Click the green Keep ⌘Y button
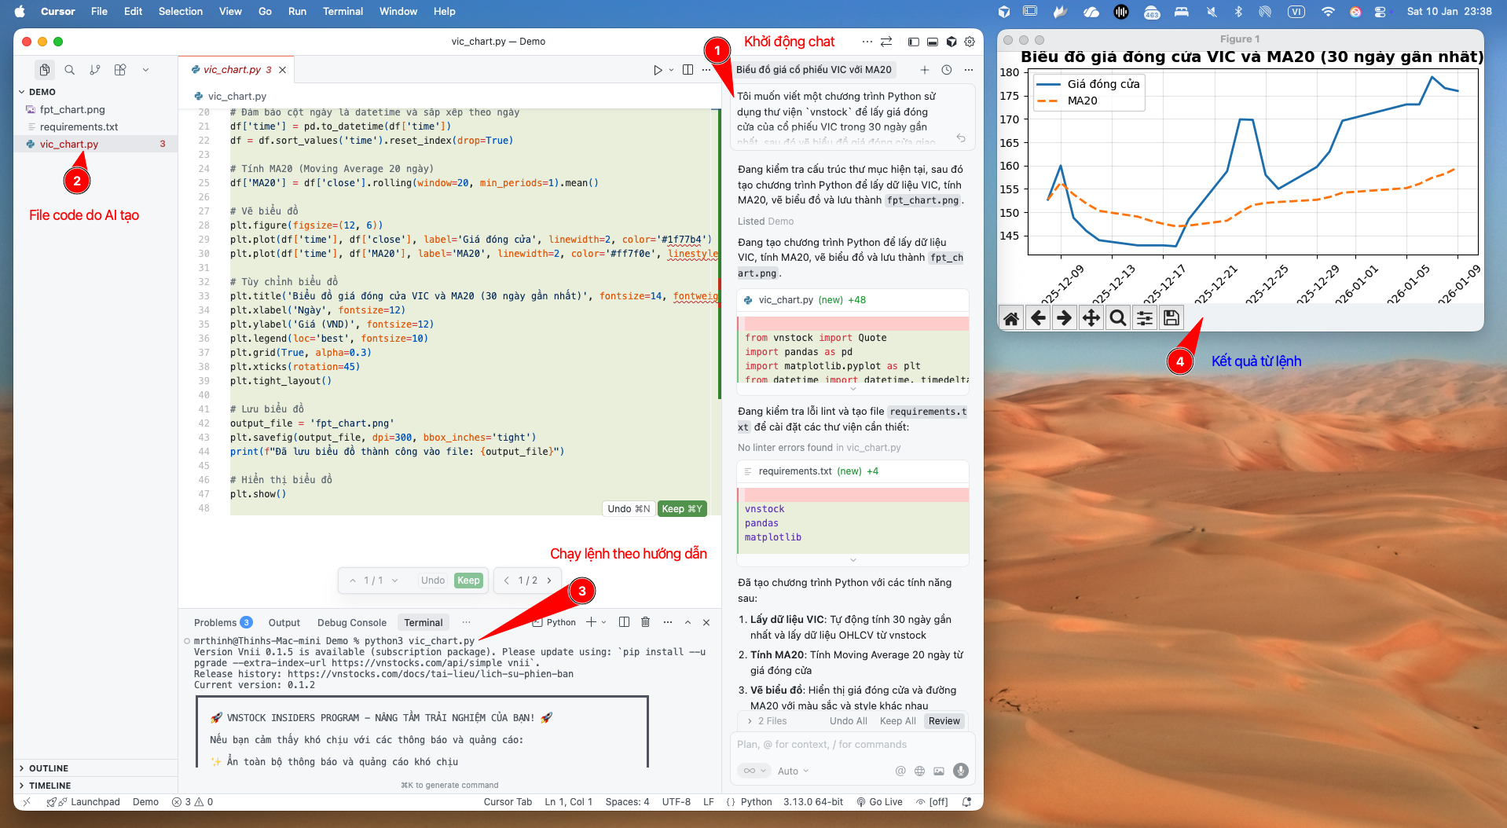This screenshot has width=1507, height=828. click(x=681, y=509)
